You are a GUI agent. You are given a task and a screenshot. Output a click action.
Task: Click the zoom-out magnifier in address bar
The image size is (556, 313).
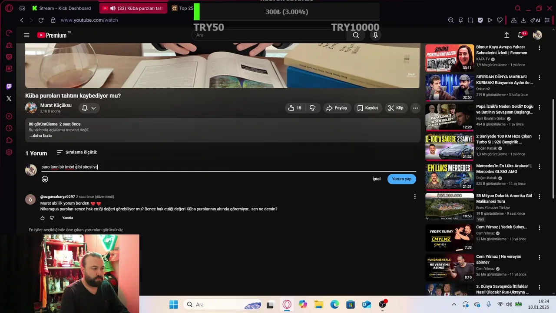451,20
